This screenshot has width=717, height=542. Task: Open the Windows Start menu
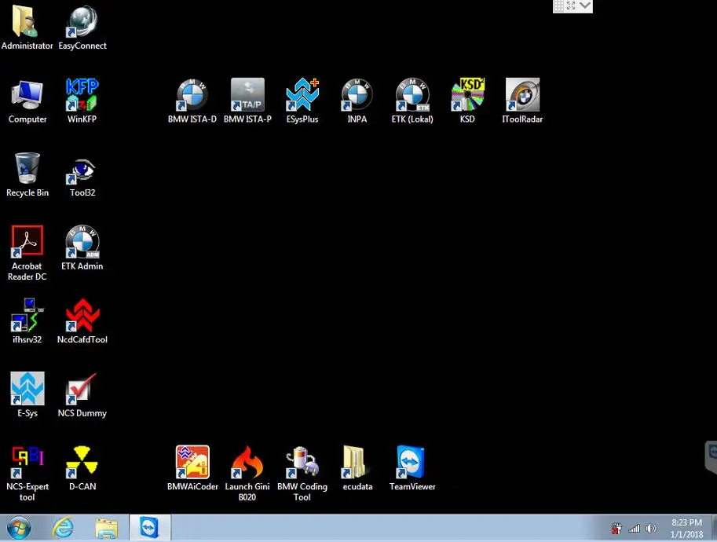click(x=19, y=528)
